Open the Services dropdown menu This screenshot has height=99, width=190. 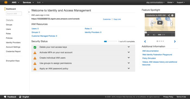point(28,2)
